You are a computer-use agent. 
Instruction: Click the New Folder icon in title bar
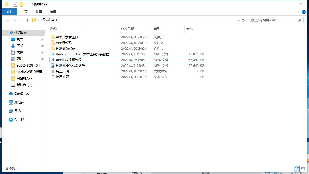21,4
